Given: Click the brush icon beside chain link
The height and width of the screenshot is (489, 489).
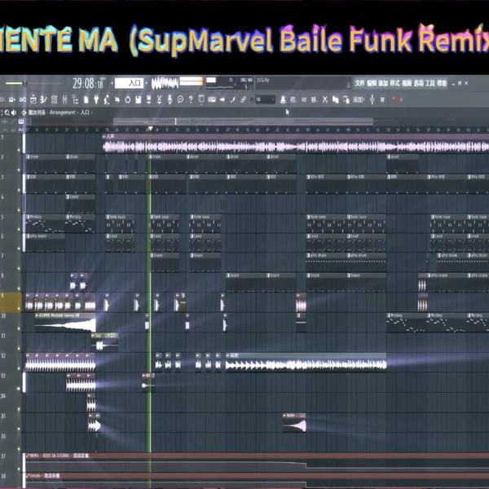Looking at the screenshot, I should (x=232, y=99).
